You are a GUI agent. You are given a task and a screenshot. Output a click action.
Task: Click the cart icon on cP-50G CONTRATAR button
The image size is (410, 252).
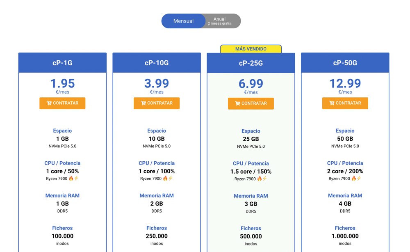[x=332, y=103]
